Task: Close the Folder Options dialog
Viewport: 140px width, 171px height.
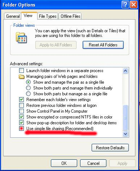Action: tap(134, 5)
